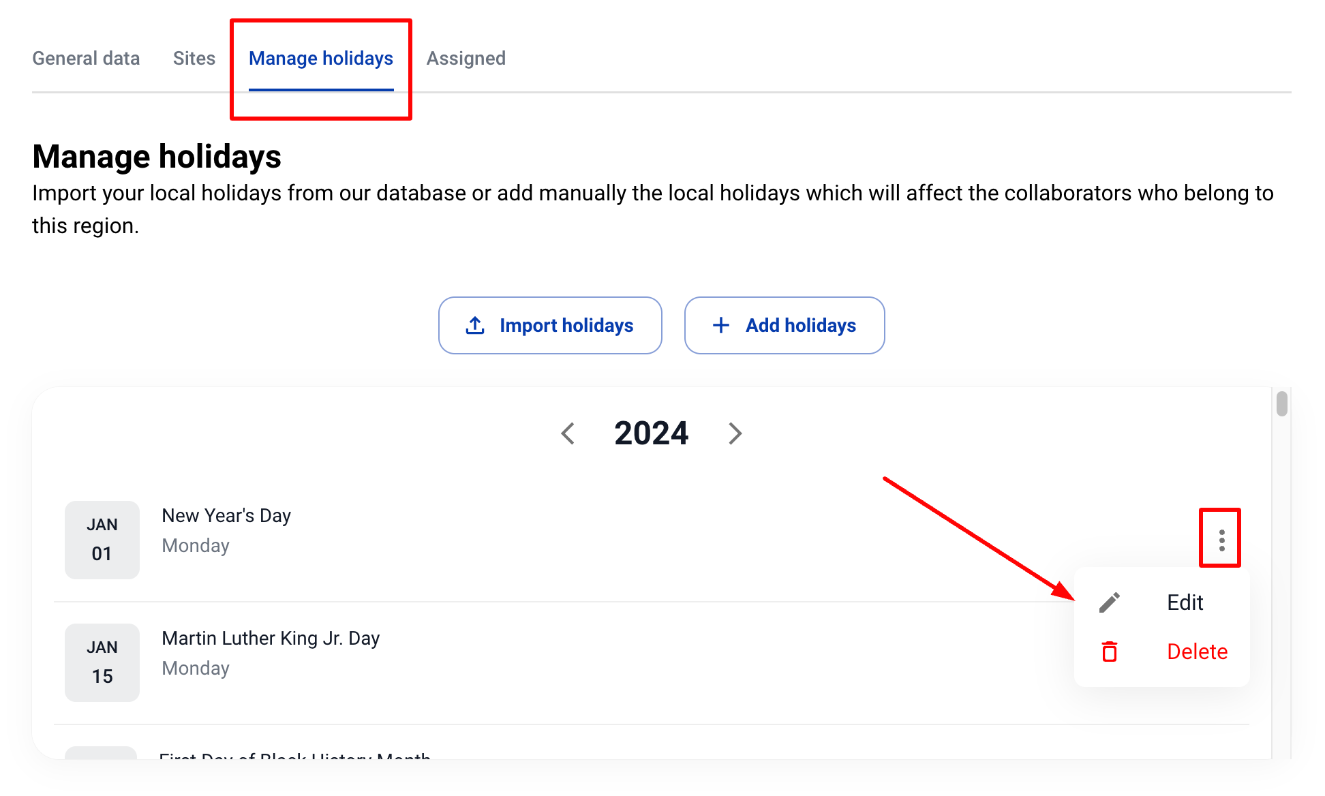
Task: Select the Manage holidays tab
Action: point(321,59)
